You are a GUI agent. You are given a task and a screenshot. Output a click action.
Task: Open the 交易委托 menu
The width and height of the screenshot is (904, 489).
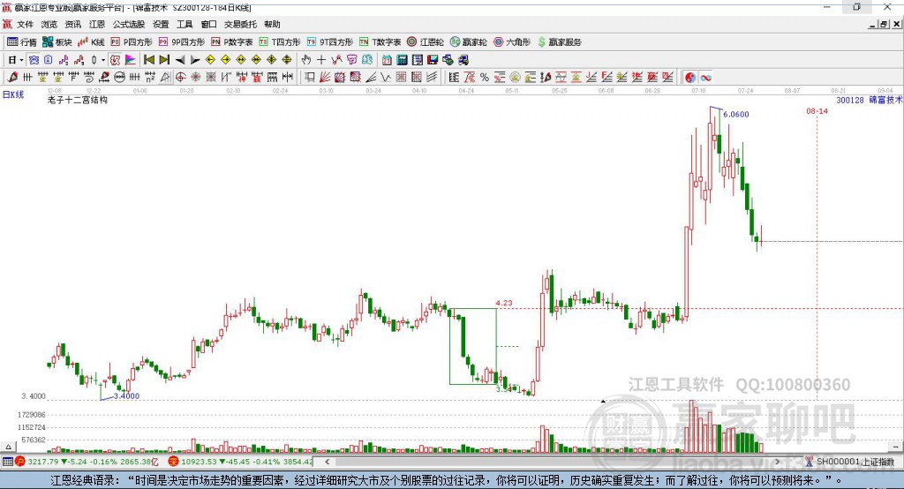[x=240, y=24]
